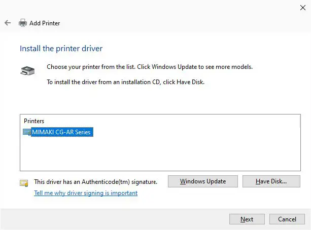
Task: Click the 'Choose your printer from the list' instruction
Action: tap(149, 67)
